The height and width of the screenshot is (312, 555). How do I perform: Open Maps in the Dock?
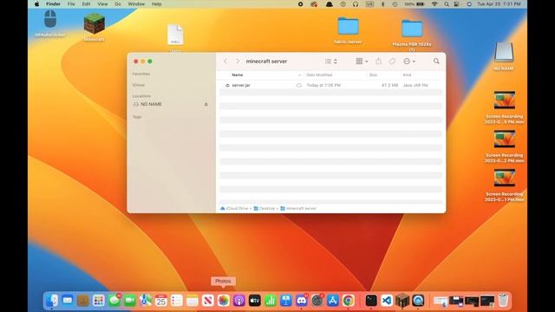(x=146, y=301)
